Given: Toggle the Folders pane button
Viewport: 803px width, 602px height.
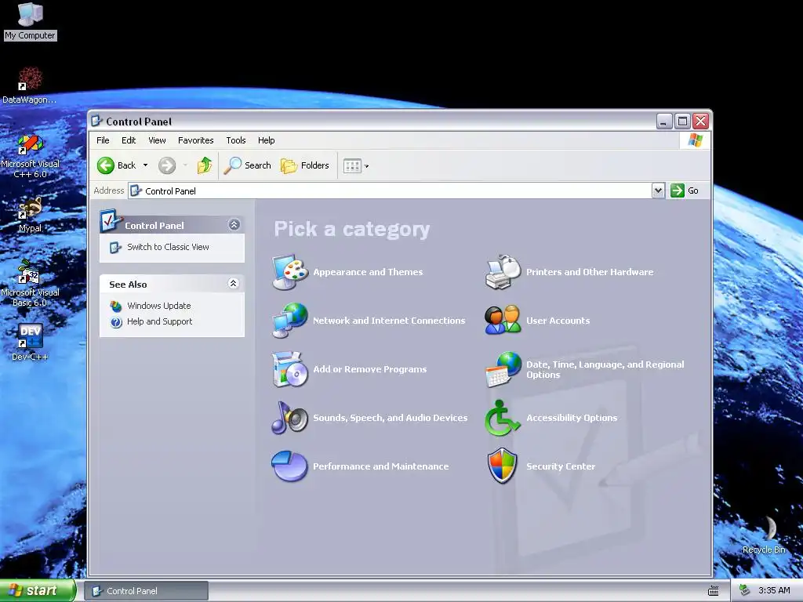Looking at the screenshot, I should (305, 165).
